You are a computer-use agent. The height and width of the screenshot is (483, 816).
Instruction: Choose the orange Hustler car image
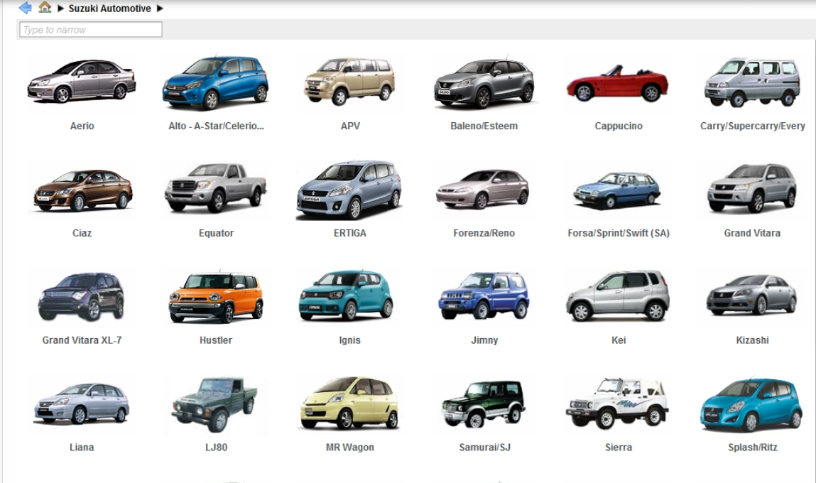pyautogui.click(x=215, y=297)
